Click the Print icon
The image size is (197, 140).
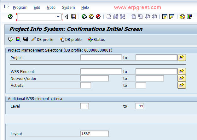tap(109, 17)
